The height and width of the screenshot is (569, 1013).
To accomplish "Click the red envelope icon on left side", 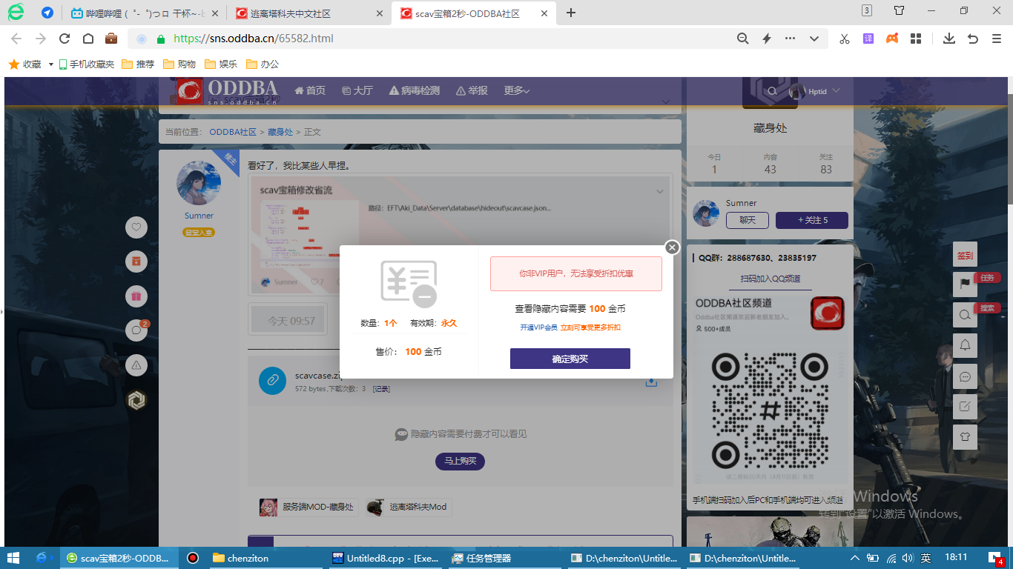I will click(136, 262).
